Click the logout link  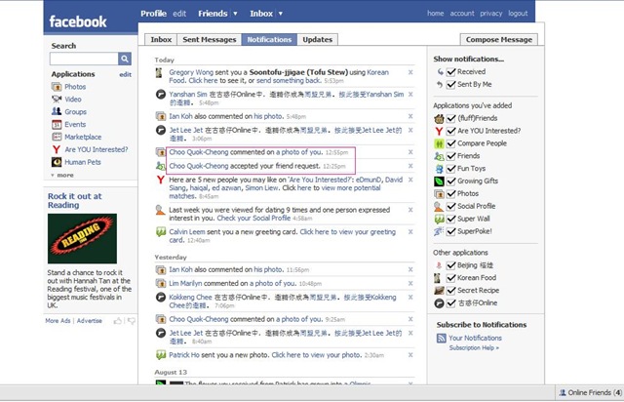click(518, 13)
